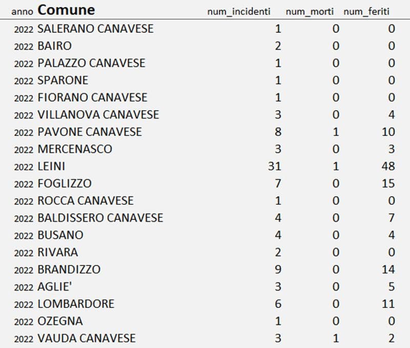Click the num_morti column header

[310, 11]
